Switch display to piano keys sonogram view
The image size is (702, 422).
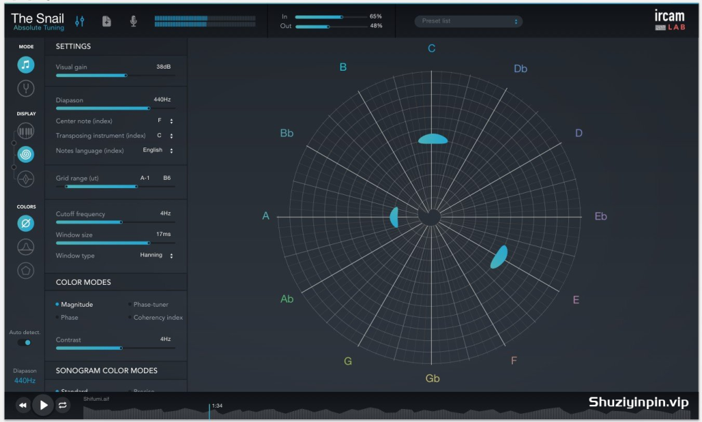tap(26, 131)
